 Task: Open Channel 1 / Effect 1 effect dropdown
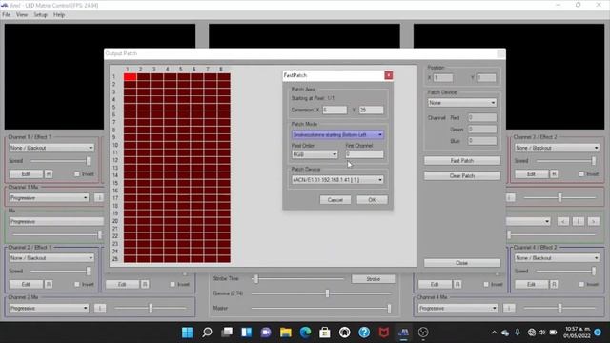51,148
